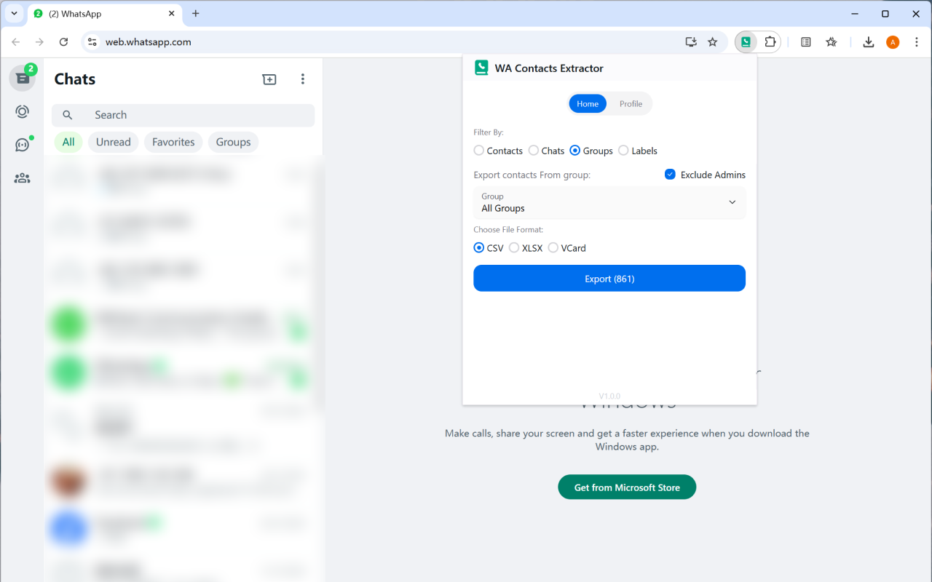Click the WA Contacts Extractor extension icon
The width and height of the screenshot is (932, 582).
(745, 41)
